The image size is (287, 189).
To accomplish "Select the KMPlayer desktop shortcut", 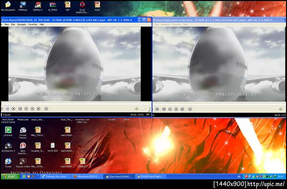I will point(23,6).
